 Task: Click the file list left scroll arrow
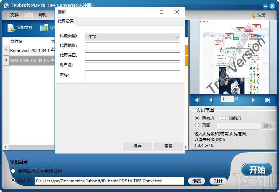coord(5,147)
